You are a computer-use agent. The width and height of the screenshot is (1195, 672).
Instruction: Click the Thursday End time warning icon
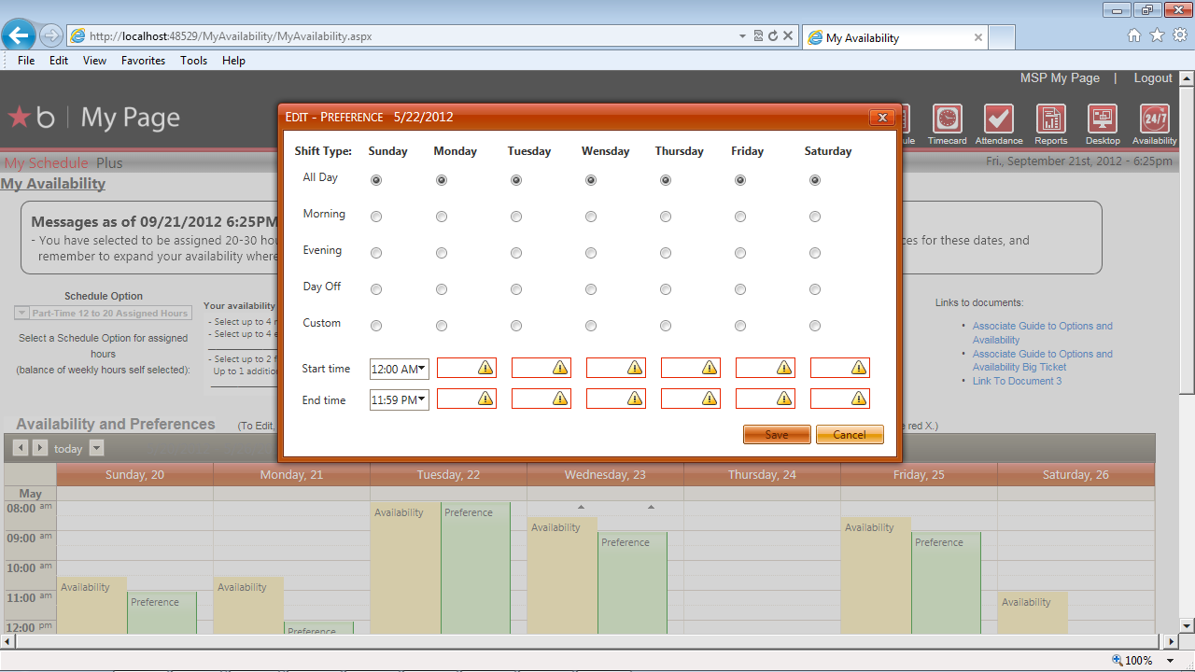point(710,399)
